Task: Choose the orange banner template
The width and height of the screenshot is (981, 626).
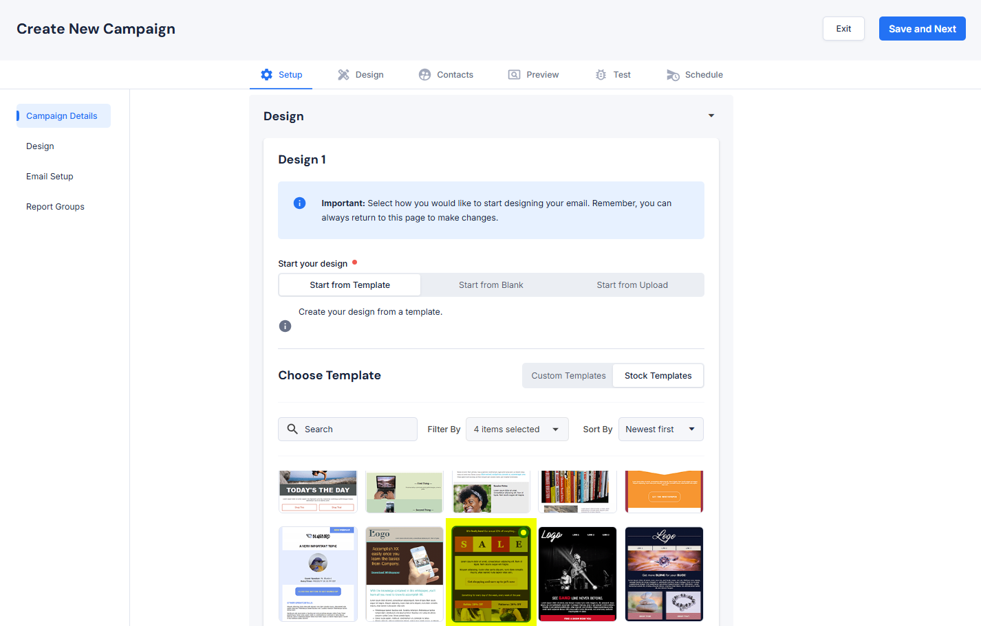Action: (664, 491)
